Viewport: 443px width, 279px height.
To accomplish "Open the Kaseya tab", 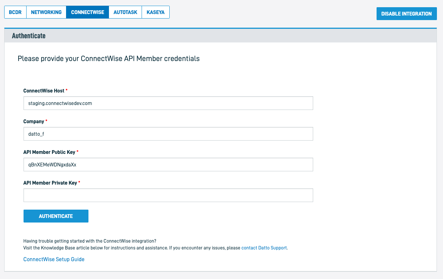I will (155, 12).
